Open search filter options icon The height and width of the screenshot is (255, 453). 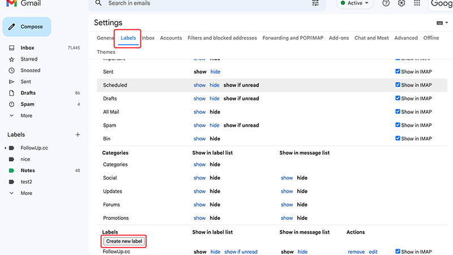point(315,3)
